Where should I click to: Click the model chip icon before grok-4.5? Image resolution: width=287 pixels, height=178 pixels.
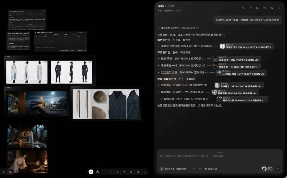coord(162,169)
